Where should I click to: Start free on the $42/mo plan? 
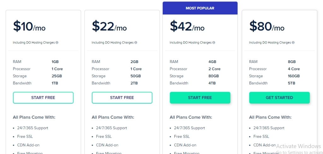[200, 98]
